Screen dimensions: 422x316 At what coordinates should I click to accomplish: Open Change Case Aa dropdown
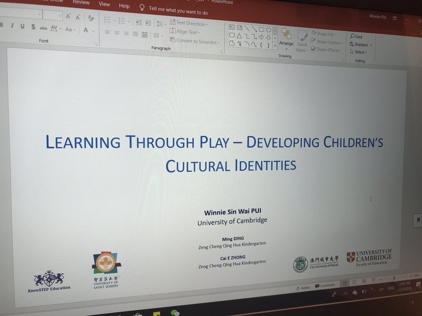(x=70, y=29)
